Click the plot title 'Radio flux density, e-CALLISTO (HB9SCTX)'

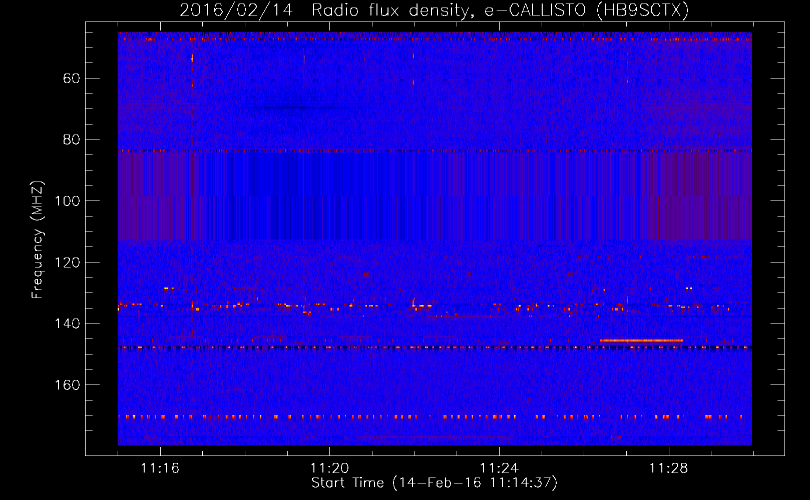pyautogui.click(x=500, y=10)
